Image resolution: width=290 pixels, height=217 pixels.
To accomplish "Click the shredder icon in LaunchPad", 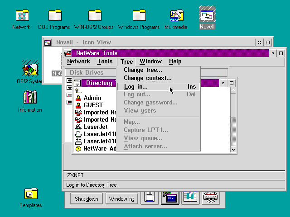I will point(211,198).
